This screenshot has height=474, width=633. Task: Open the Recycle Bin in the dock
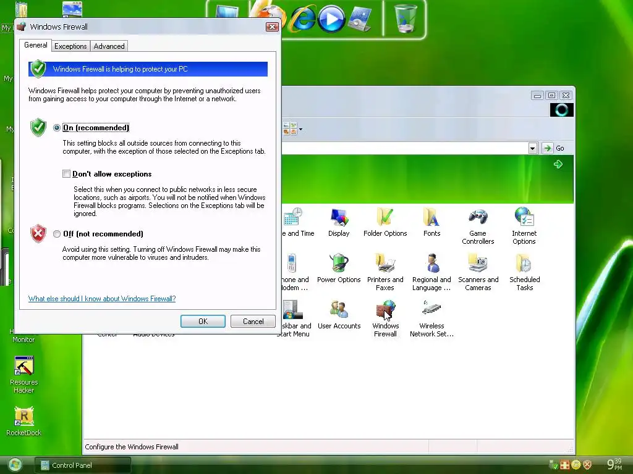click(x=406, y=18)
